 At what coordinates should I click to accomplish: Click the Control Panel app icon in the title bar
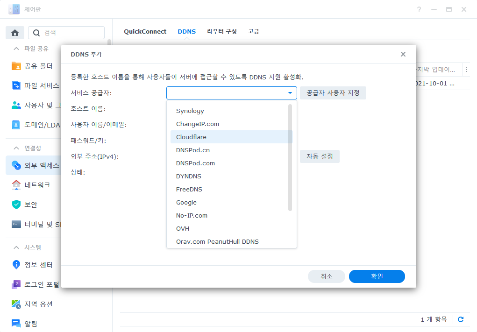pyautogui.click(x=14, y=9)
